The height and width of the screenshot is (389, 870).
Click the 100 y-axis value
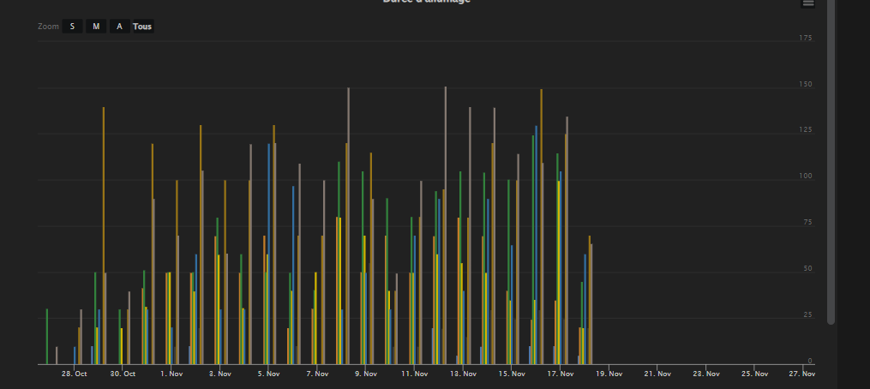tap(806, 177)
